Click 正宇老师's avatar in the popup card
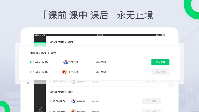The width and height of the screenshot is (199, 112). click(64, 72)
